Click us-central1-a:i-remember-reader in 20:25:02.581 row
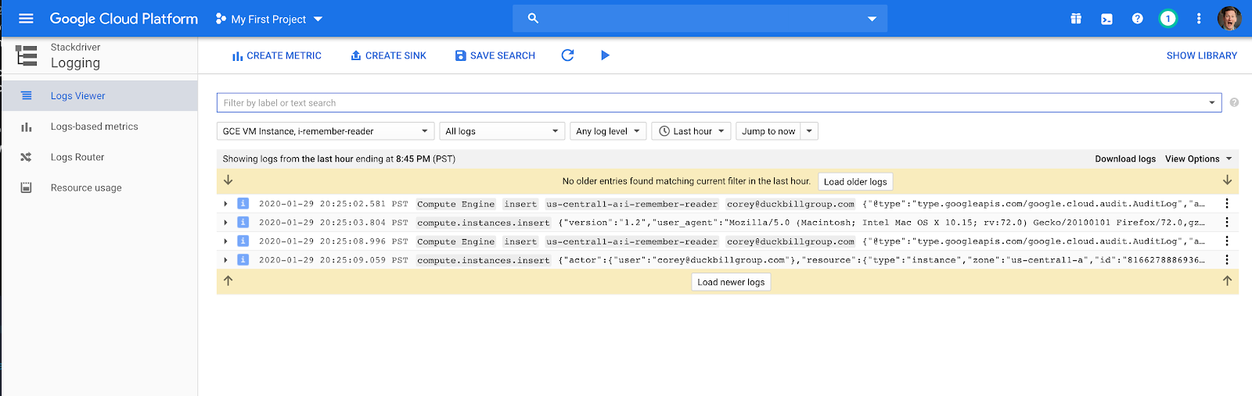Screen dimensions: 1252x396 [631, 204]
